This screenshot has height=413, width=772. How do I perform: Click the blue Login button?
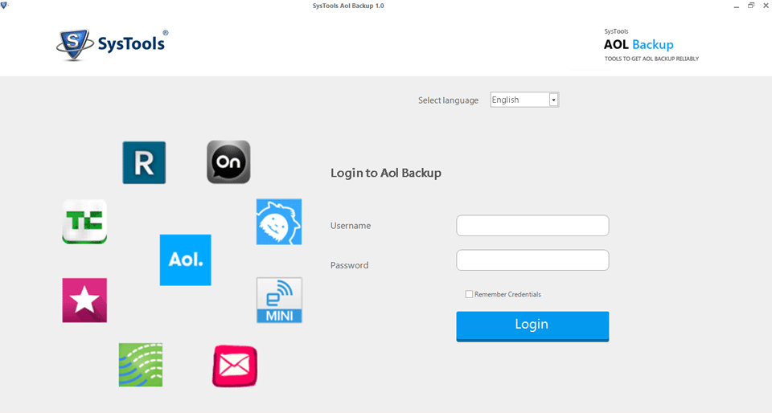point(532,326)
